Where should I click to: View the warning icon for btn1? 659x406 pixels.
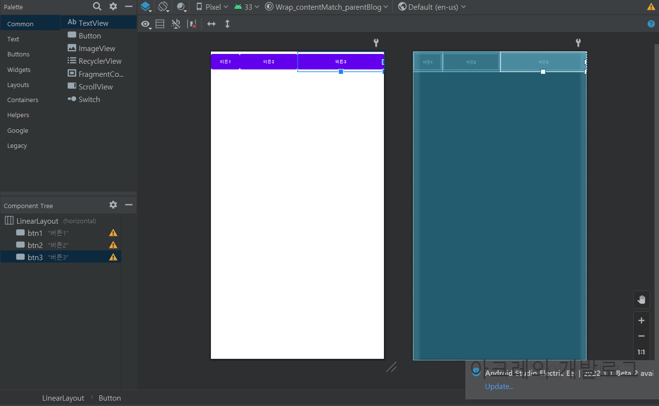click(113, 233)
